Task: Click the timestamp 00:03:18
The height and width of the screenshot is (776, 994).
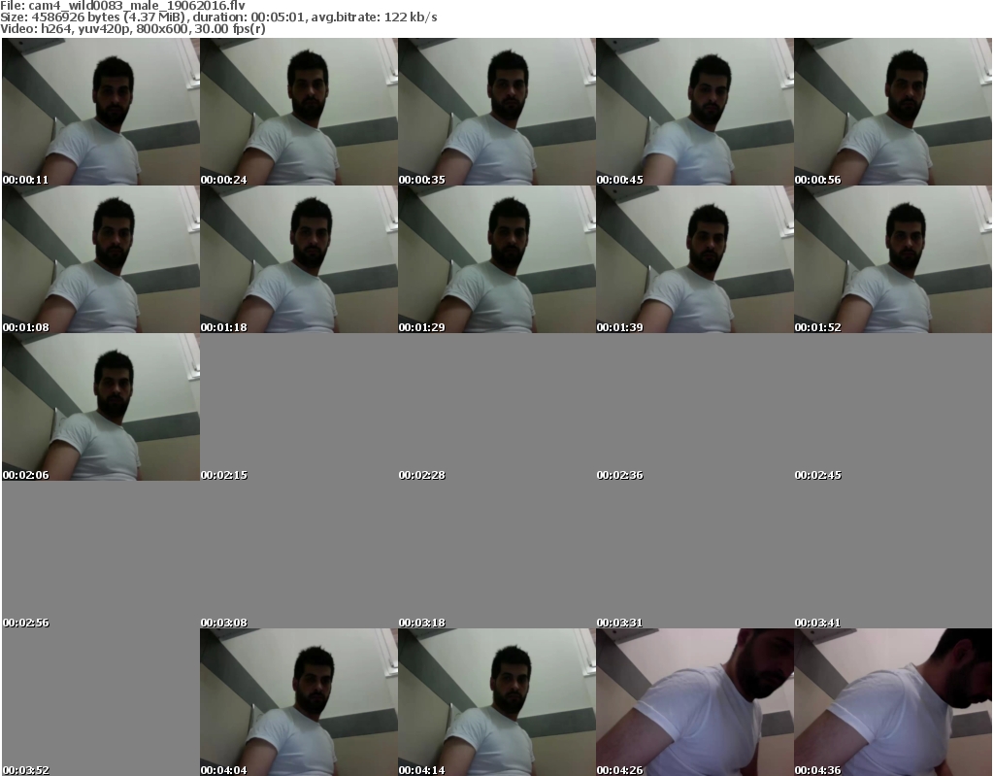Action: 421,624
